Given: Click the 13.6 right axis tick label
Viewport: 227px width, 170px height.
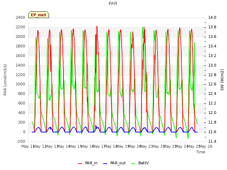Looking at the screenshot, I should [212, 36].
